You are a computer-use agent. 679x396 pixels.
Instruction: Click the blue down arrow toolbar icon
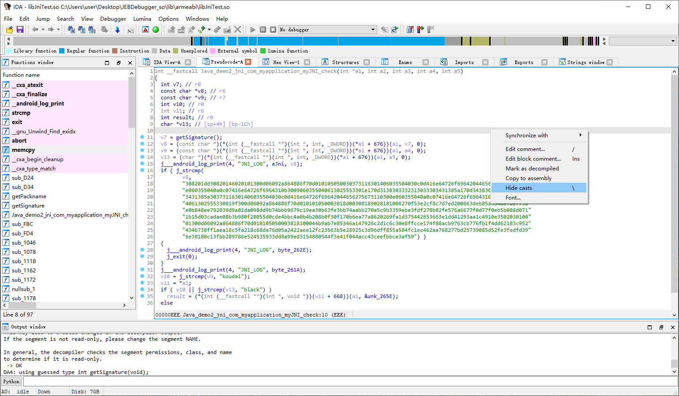[x=117, y=30]
